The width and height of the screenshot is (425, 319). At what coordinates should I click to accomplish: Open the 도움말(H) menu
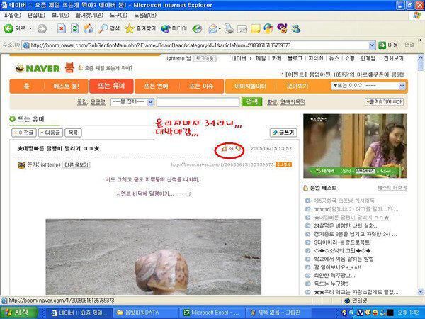145,15
